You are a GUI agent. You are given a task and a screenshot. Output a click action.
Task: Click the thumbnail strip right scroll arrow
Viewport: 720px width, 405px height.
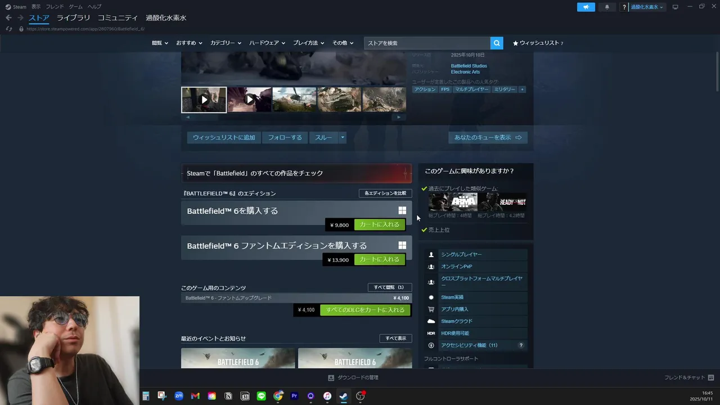pyautogui.click(x=399, y=117)
